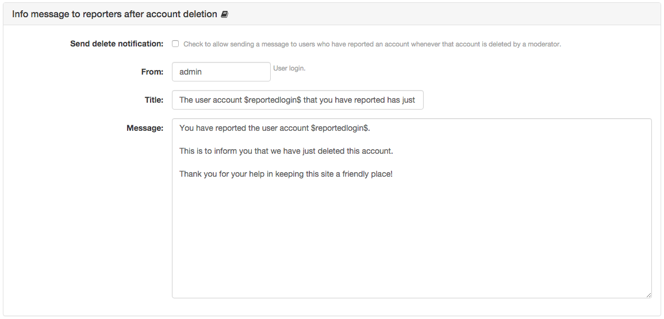Select message line 'Thank you for your help in keeping this site a friendly place!'

coord(286,174)
